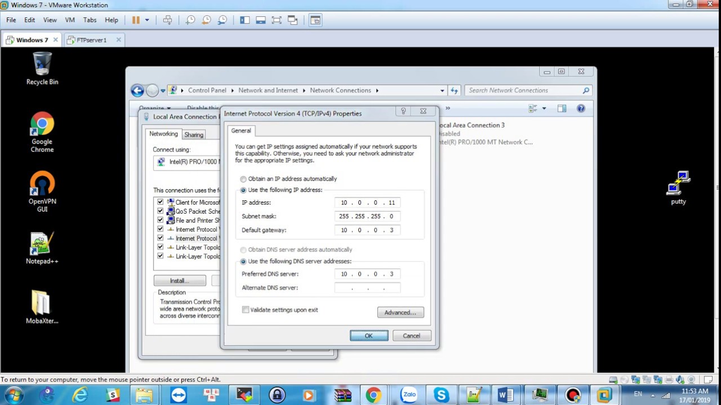The height and width of the screenshot is (405, 721).
Task: Click the Control Panel breadcrumb
Action: click(x=207, y=90)
